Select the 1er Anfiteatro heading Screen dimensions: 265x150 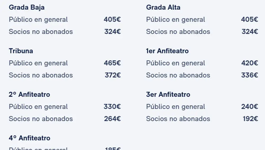click(x=167, y=51)
